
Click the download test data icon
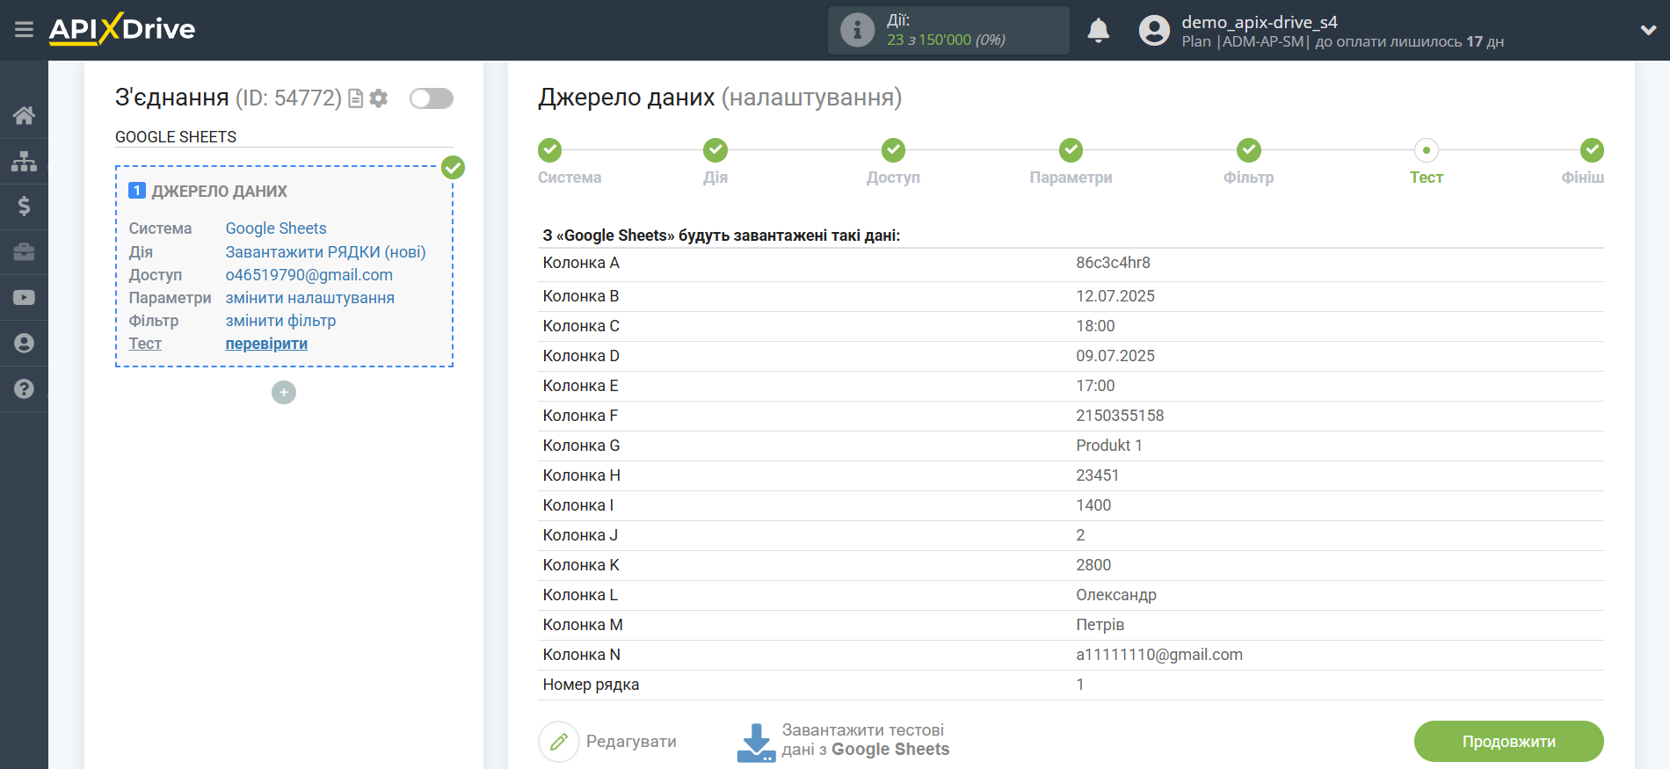coord(756,743)
